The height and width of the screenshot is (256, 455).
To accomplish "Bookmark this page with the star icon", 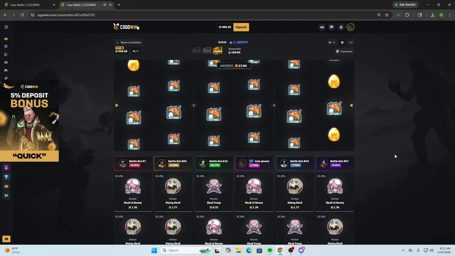I will click(x=387, y=15).
